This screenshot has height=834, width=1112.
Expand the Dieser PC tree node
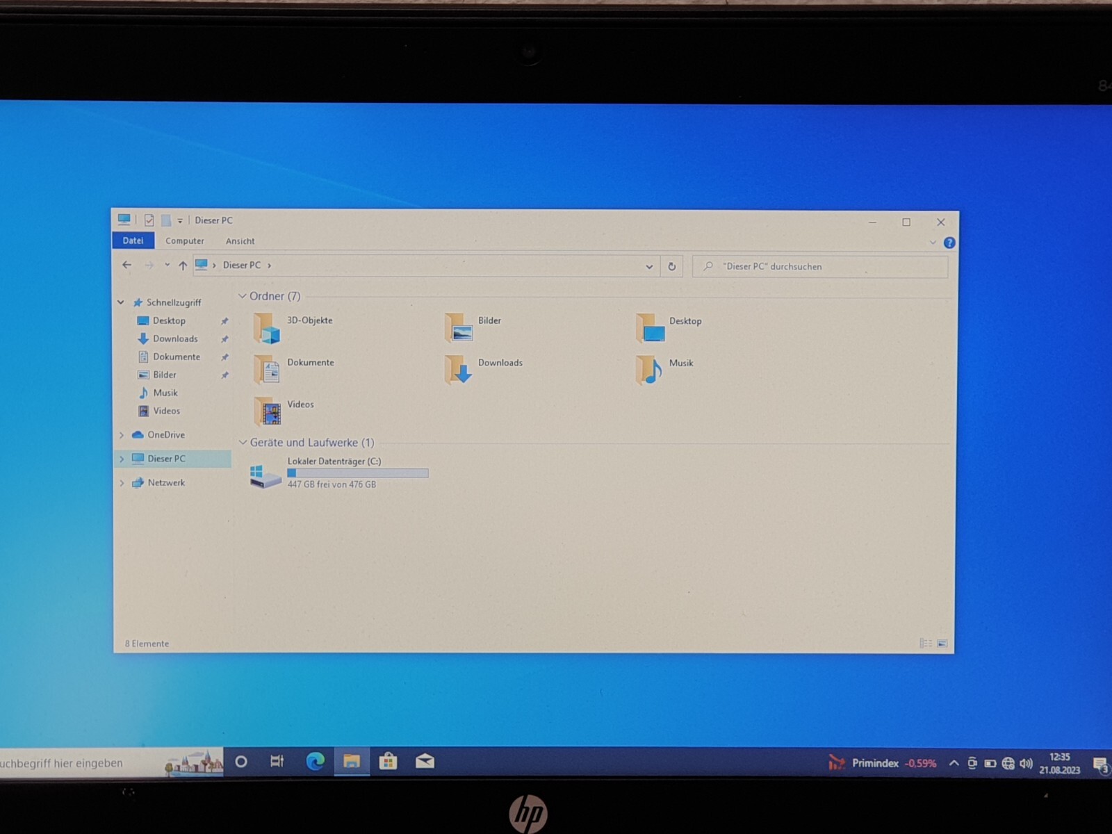[x=122, y=459]
